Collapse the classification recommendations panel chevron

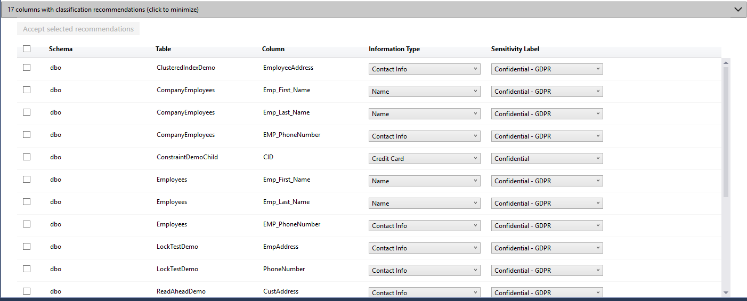pyautogui.click(x=737, y=10)
